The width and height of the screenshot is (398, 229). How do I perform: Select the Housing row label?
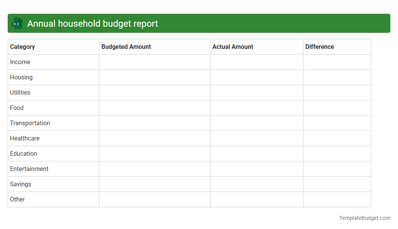21,77
